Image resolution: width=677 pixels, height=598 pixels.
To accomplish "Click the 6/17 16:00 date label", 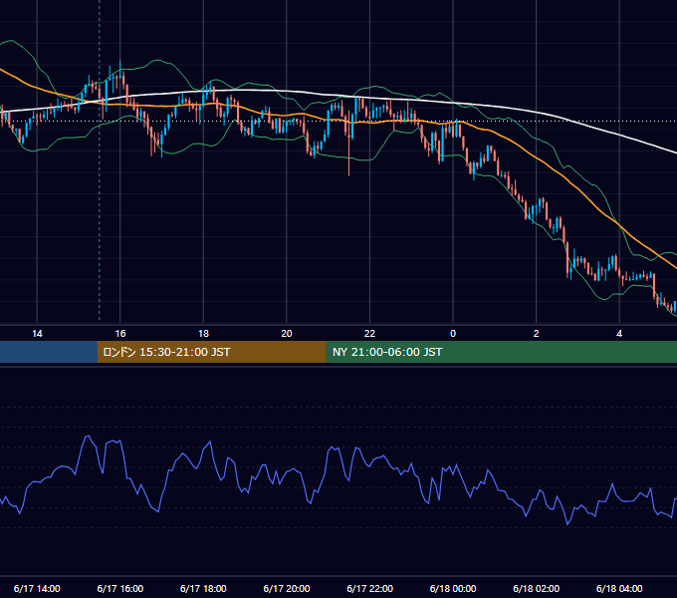I will [x=120, y=588].
